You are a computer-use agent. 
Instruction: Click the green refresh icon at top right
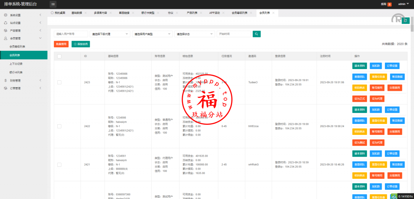(406, 21)
